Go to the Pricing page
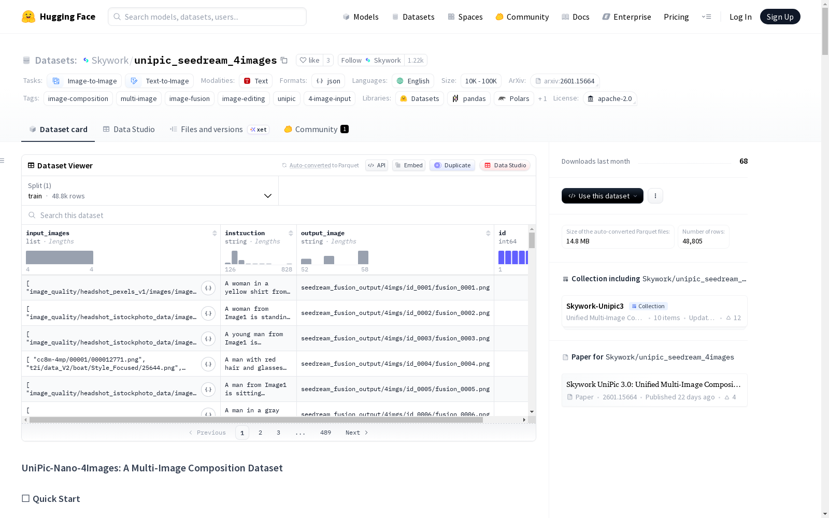This screenshot has height=518, width=829. click(x=676, y=17)
